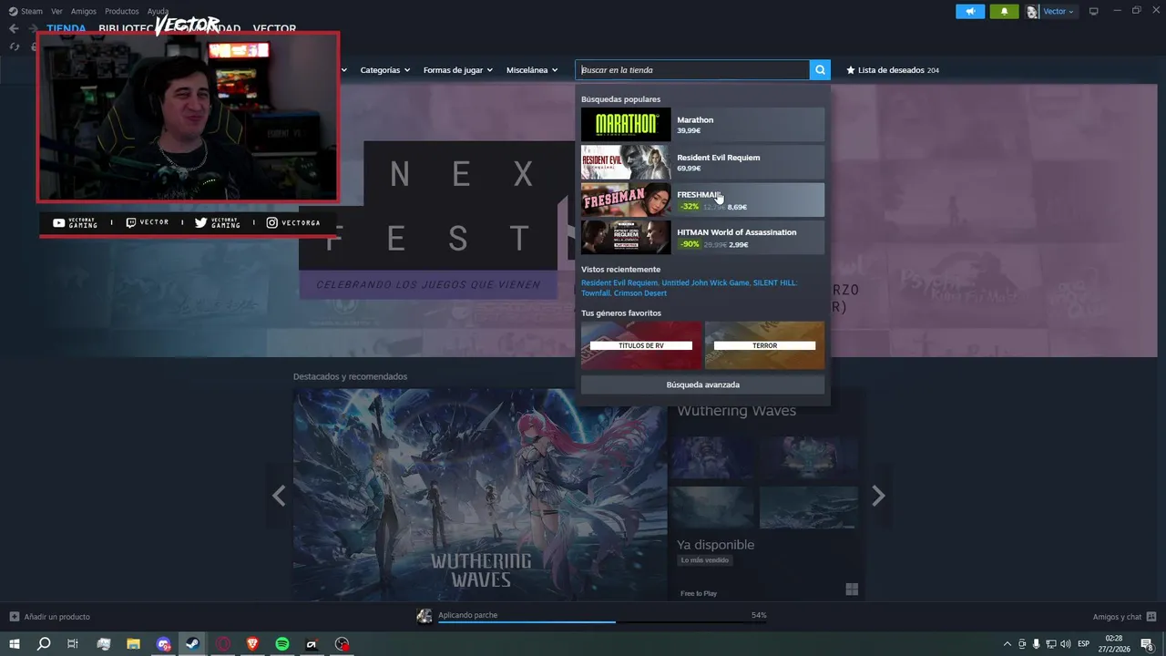Open Windows taskbar search
This screenshot has width=1166, height=656.
tap(43, 644)
